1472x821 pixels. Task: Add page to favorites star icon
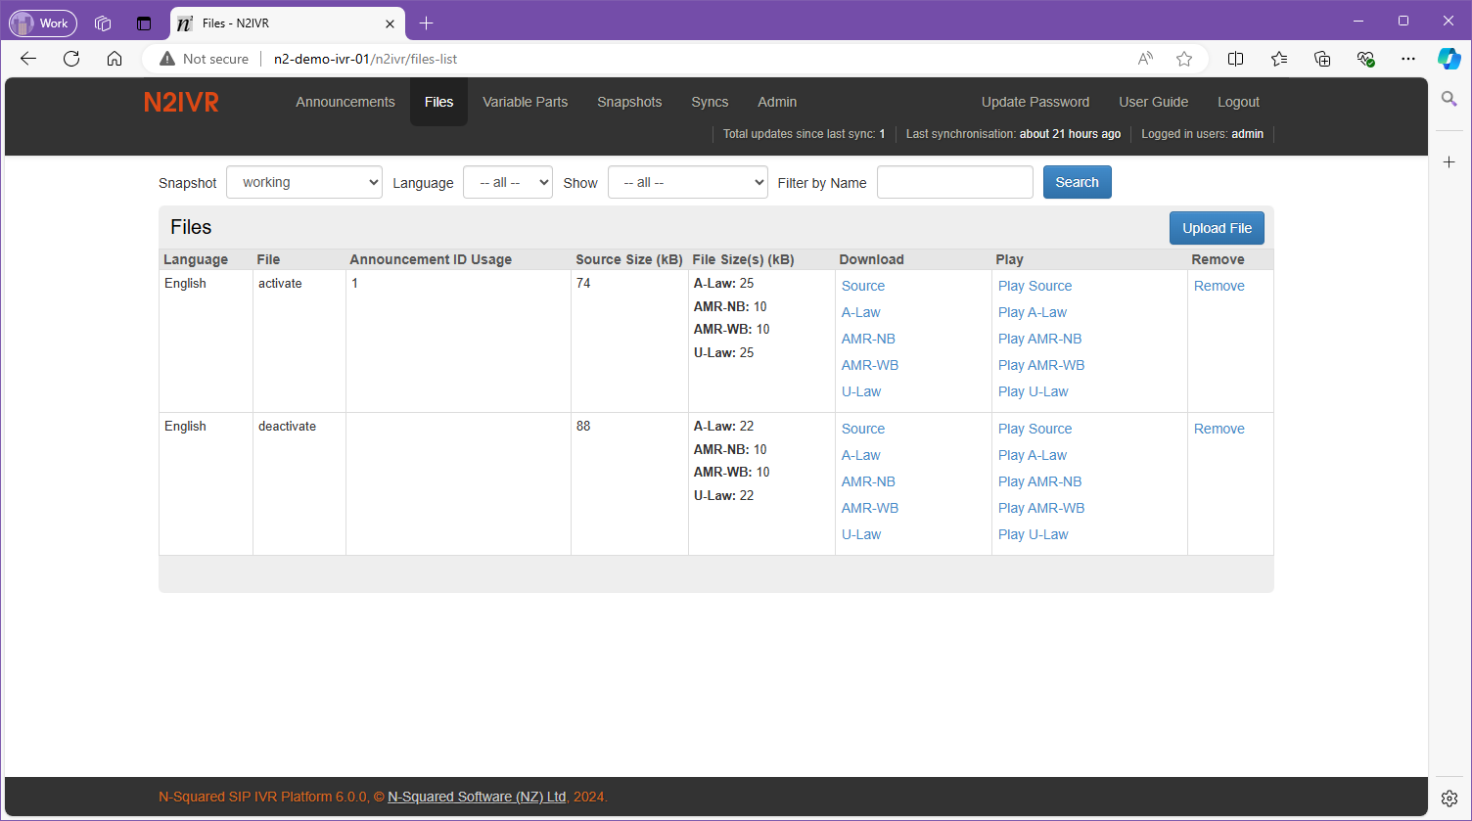point(1184,59)
